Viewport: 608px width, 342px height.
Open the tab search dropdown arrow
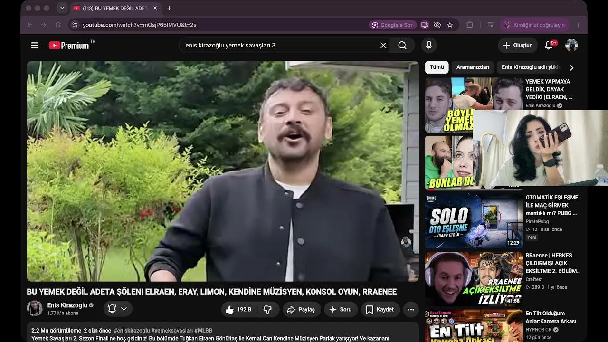click(x=62, y=8)
